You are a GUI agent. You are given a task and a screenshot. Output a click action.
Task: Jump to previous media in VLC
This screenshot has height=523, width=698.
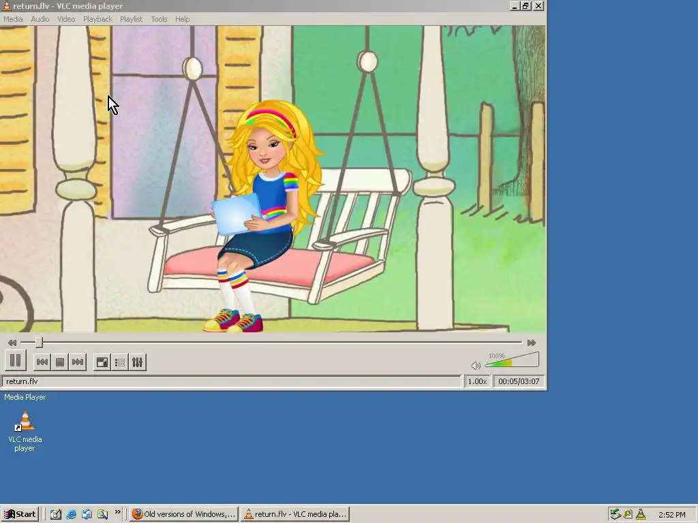(x=42, y=362)
